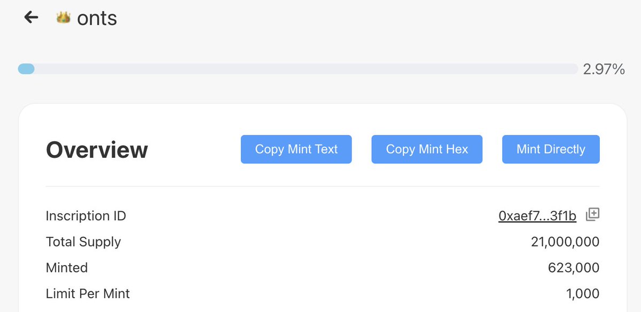Select the 2.97% progress value
The width and height of the screenshot is (641, 312).
pos(604,69)
